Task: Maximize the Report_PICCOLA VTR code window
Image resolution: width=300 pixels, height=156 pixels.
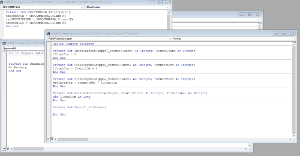Action: point(284,34)
